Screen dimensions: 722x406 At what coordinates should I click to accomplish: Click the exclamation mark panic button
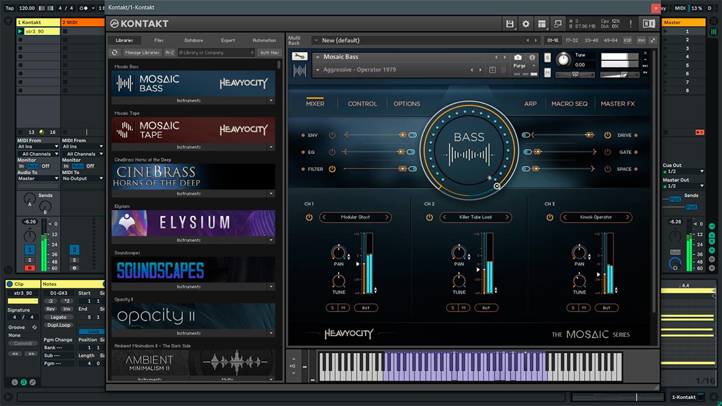pos(631,23)
